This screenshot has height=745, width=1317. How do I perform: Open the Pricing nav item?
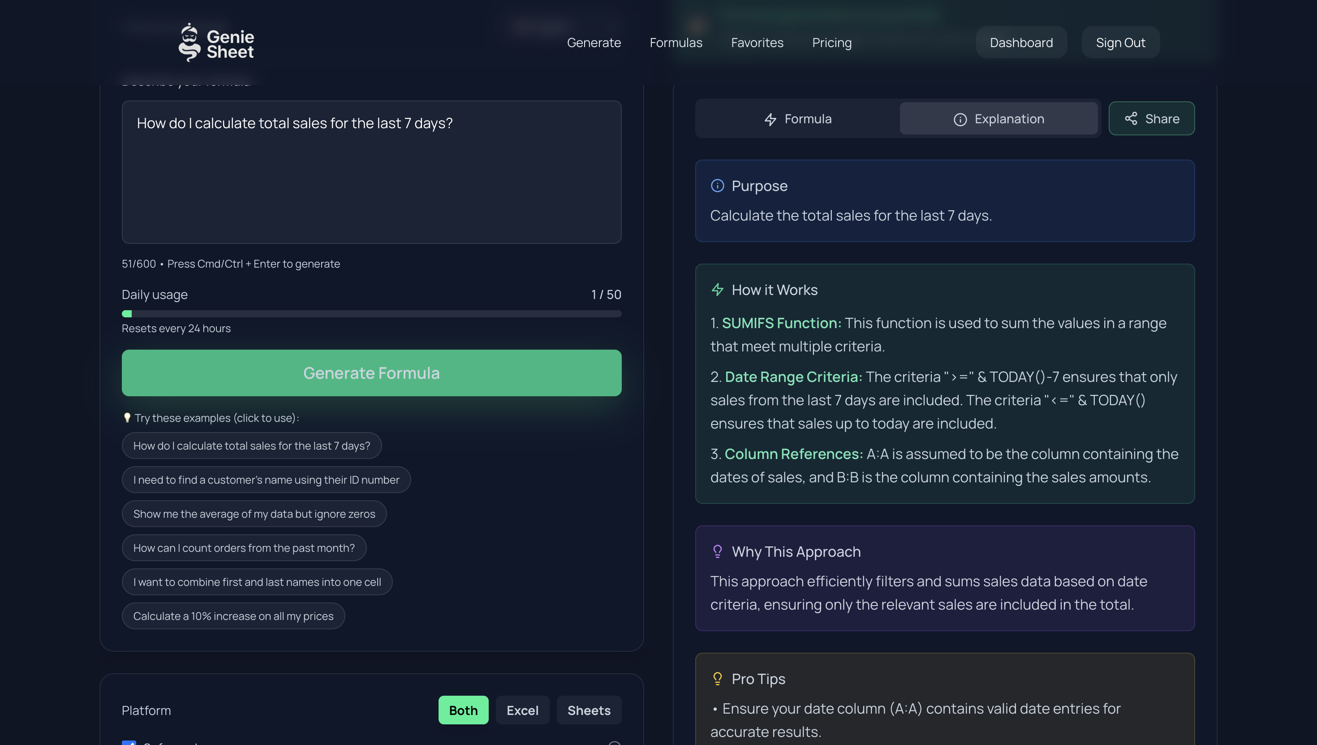point(831,43)
